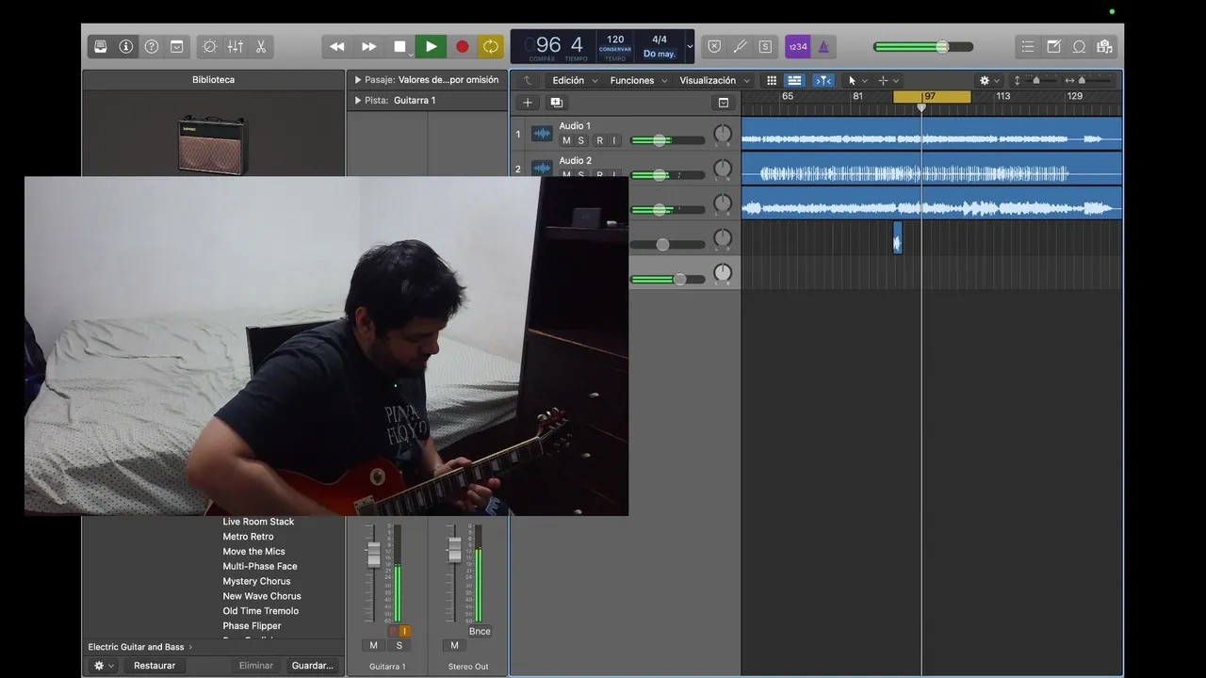
Task: Open the Mixer faders icon
Action: click(235, 46)
